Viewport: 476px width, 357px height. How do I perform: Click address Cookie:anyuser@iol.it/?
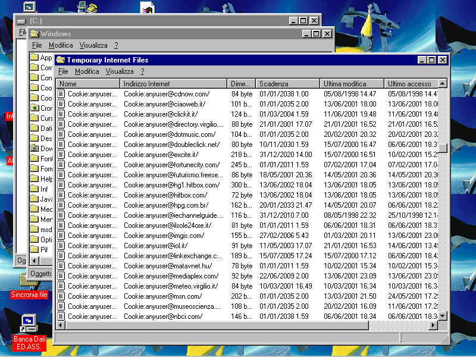click(156, 246)
